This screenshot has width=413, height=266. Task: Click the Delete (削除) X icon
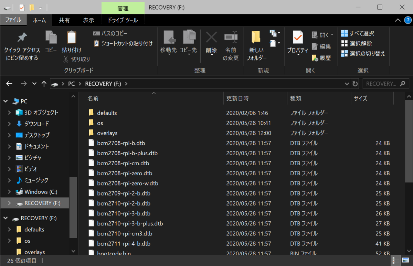211,37
